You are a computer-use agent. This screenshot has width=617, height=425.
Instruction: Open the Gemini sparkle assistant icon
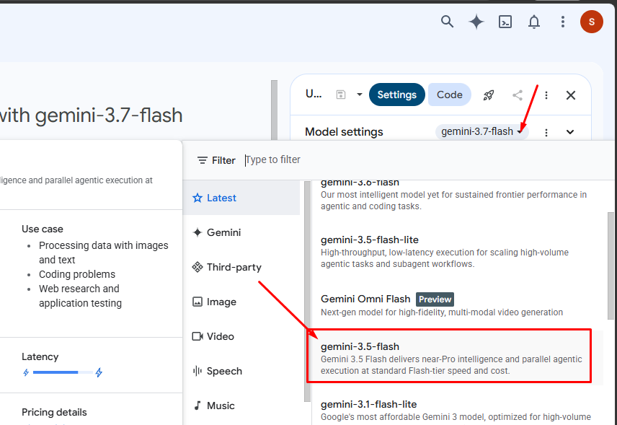click(x=476, y=22)
